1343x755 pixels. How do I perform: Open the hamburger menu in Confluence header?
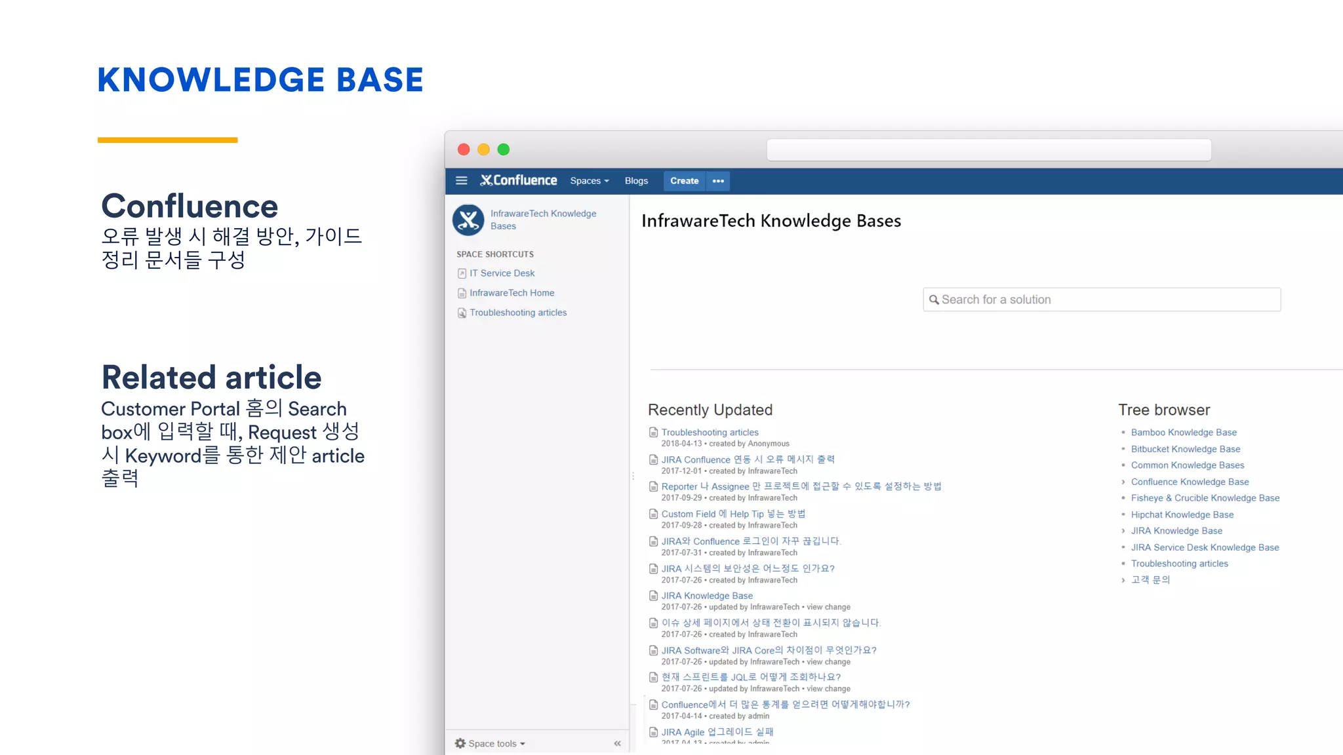462,181
